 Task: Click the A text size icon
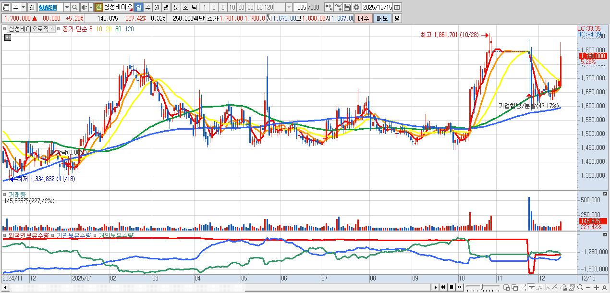pyautogui.click(x=604, y=288)
